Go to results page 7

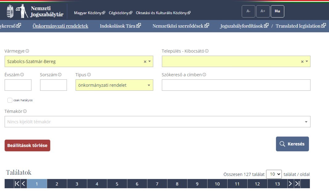click(157, 184)
